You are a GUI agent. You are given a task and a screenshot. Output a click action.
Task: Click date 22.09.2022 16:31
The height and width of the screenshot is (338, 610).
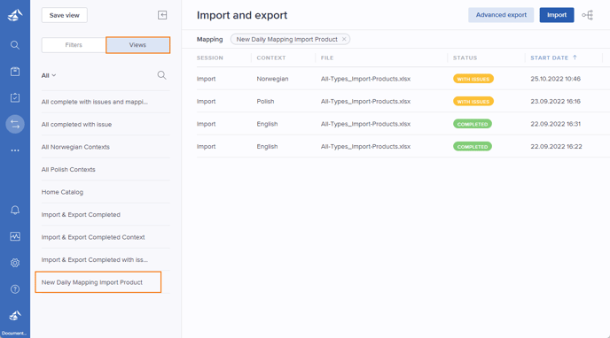pyautogui.click(x=555, y=124)
